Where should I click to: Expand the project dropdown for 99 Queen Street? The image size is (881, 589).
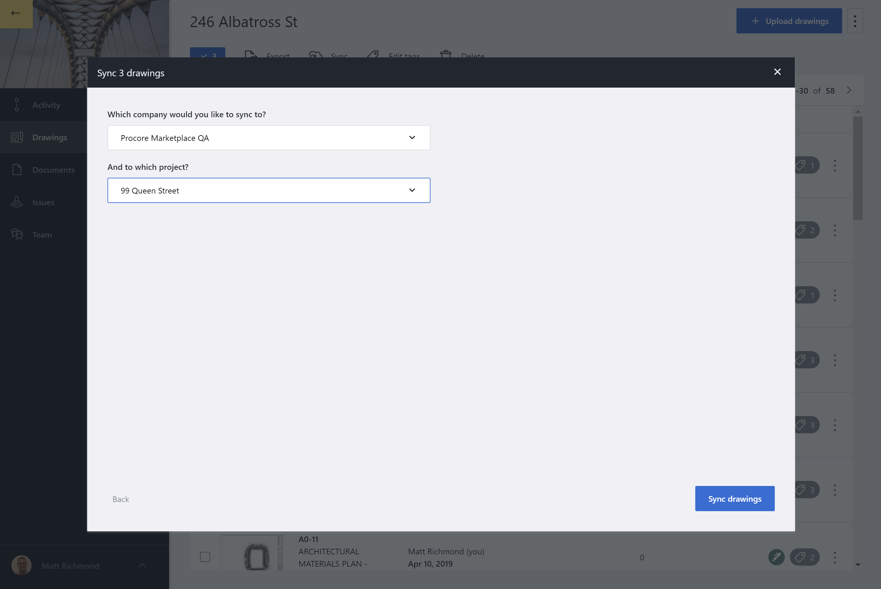click(412, 190)
